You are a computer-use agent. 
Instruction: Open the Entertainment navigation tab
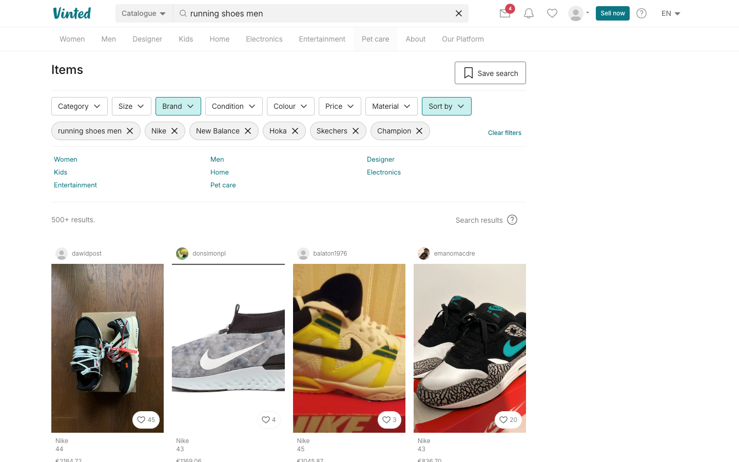322,39
